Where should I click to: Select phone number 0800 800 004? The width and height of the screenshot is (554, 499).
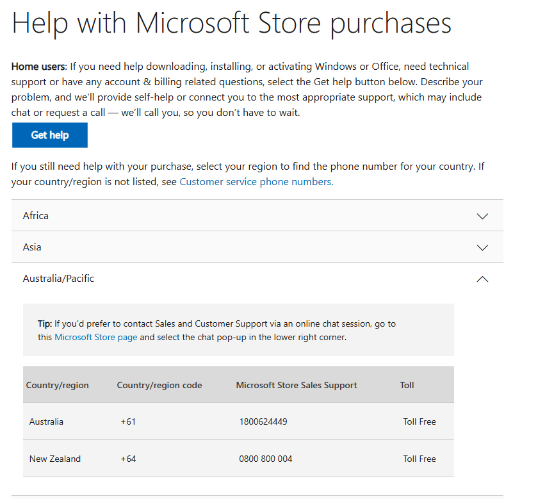[266, 459]
